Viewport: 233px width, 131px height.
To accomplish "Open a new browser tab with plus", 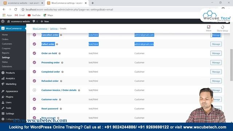I will click(92, 3).
